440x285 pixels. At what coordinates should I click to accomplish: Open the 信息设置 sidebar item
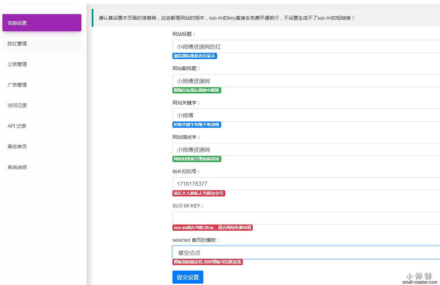pos(42,23)
